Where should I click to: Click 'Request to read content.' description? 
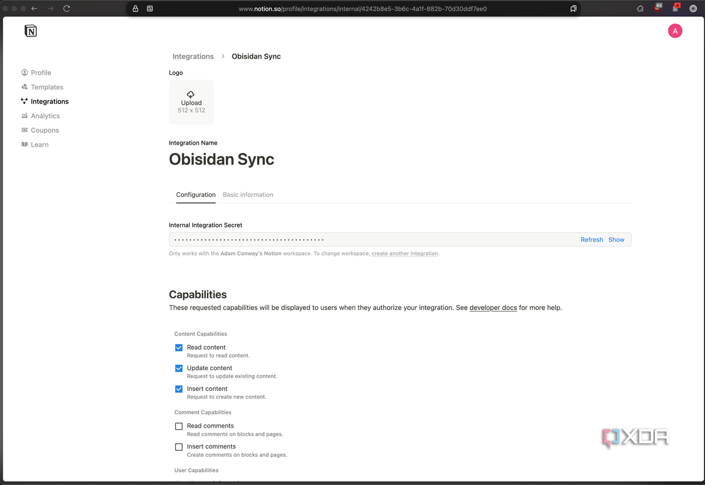coord(219,356)
